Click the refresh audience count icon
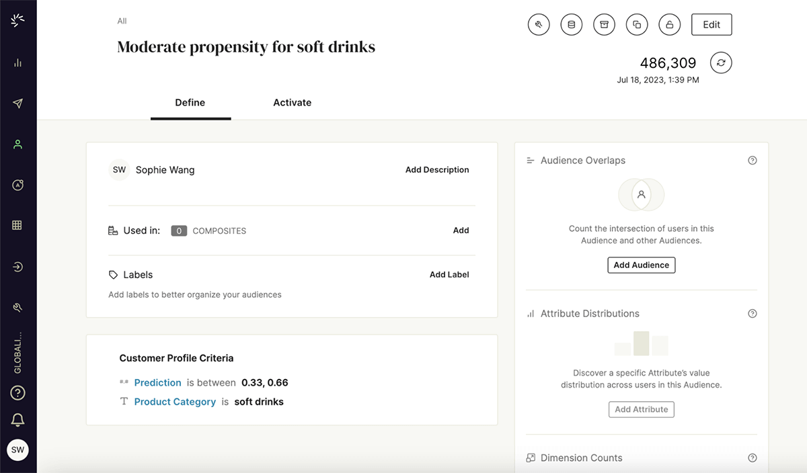This screenshot has height=473, width=807. (721, 62)
